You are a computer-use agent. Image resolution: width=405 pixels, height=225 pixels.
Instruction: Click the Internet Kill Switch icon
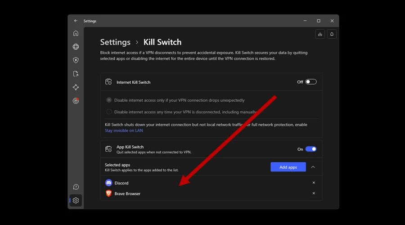point(108,82)
